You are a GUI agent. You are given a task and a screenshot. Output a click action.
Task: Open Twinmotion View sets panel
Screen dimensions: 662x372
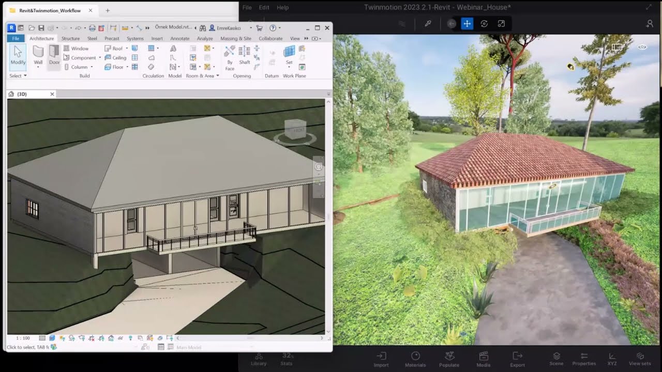tap(640, 359)
